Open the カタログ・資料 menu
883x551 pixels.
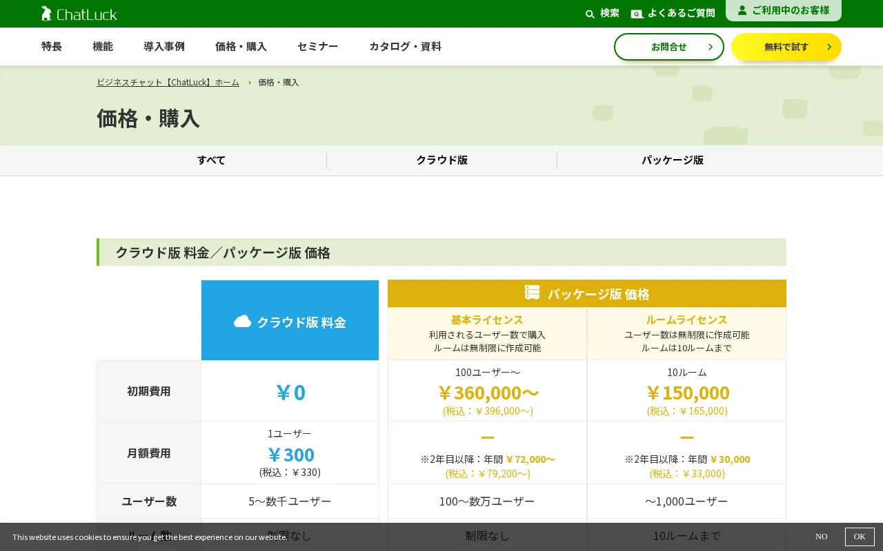(405, 47)
